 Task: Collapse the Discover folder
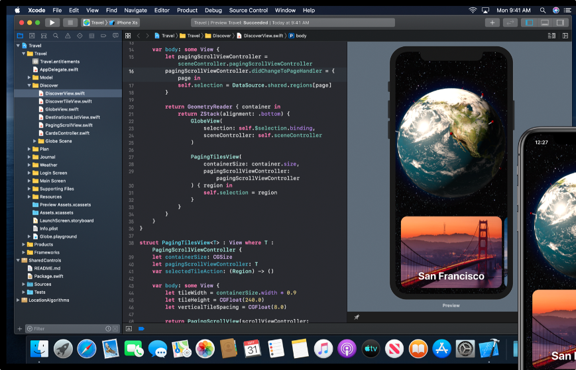[29, 85]
